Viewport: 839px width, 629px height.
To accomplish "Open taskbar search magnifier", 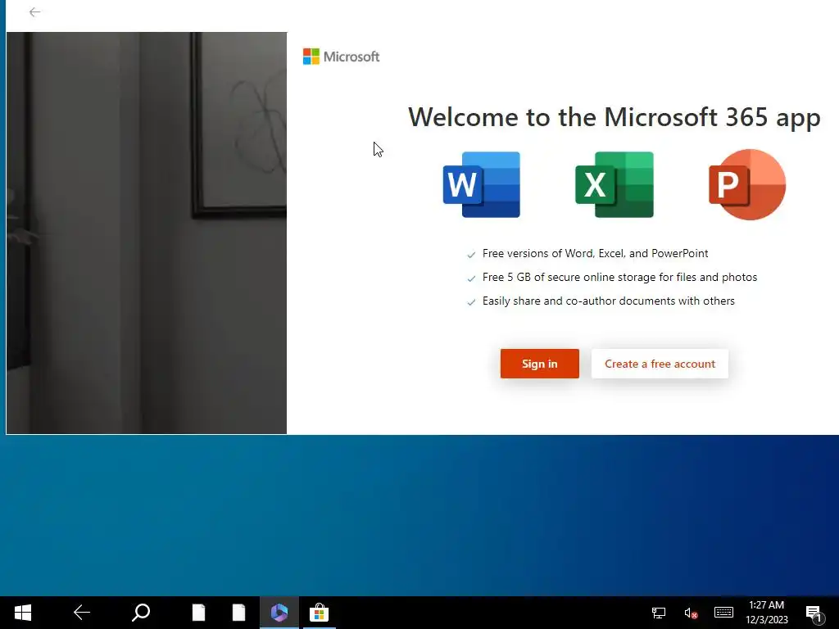I will 141,613.
